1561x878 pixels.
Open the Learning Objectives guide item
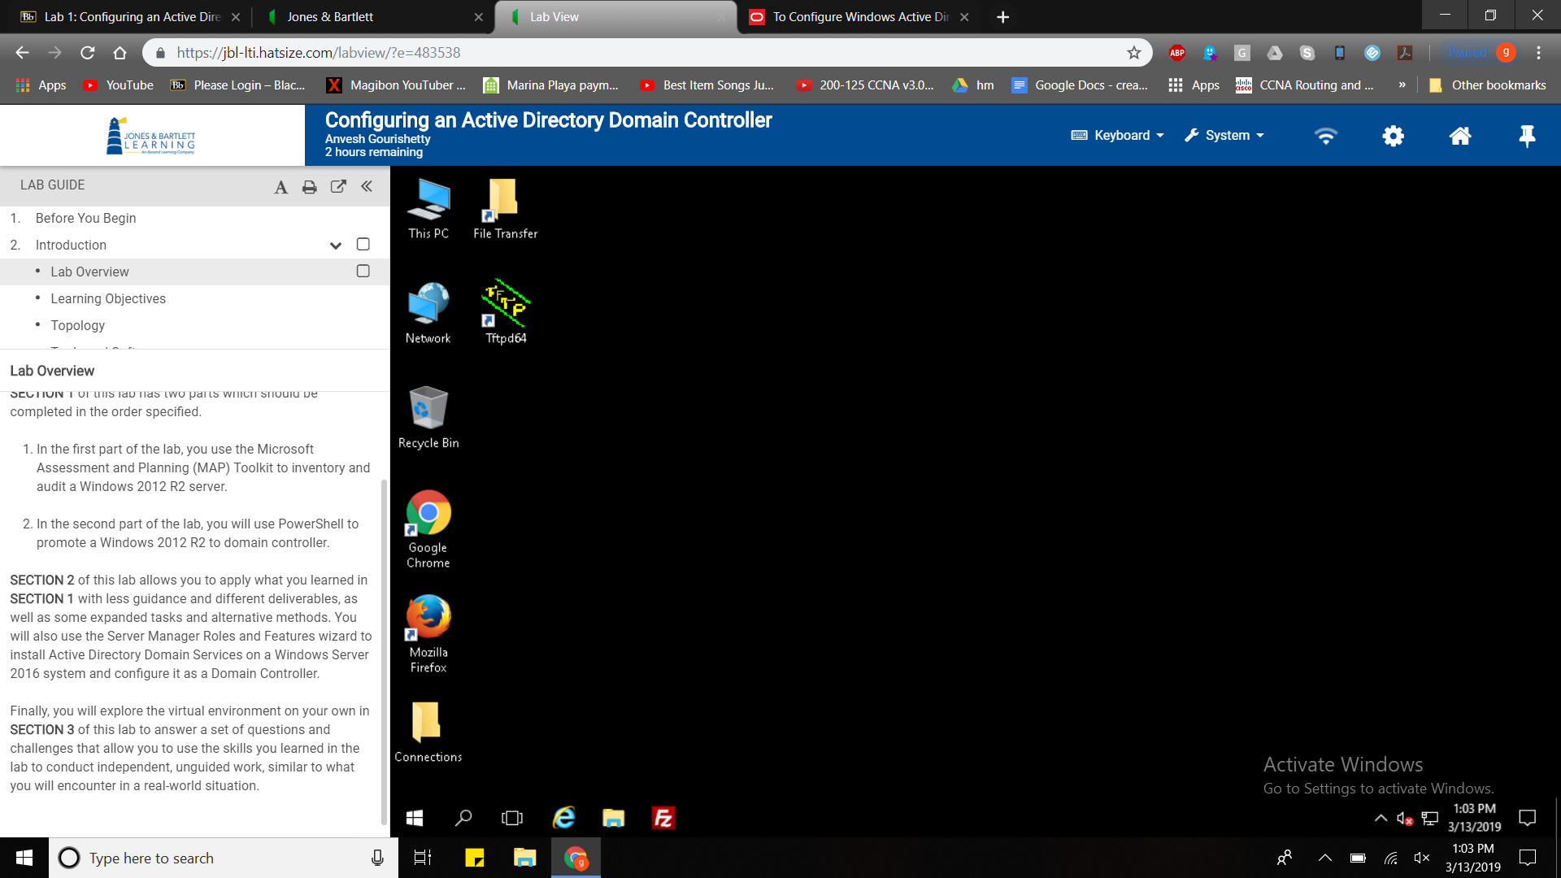pyautogui.click(x=108, y=298)
